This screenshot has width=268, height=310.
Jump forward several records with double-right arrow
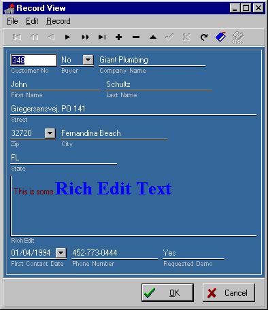pos(85,37)
